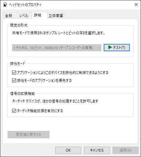Disable オーディオ機能拡張を有効にする checkbox
The height and width of the screenshot is (157, 141).
[x=14, y=111]
